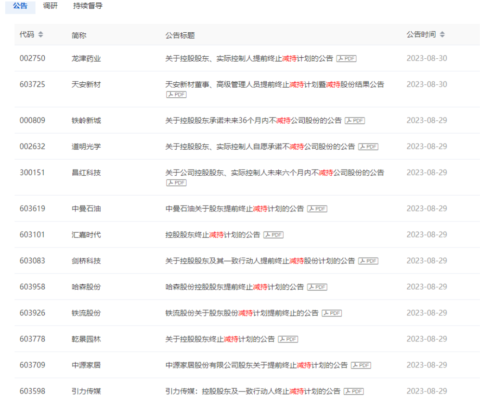Click stock code 603958

(32, 287)
